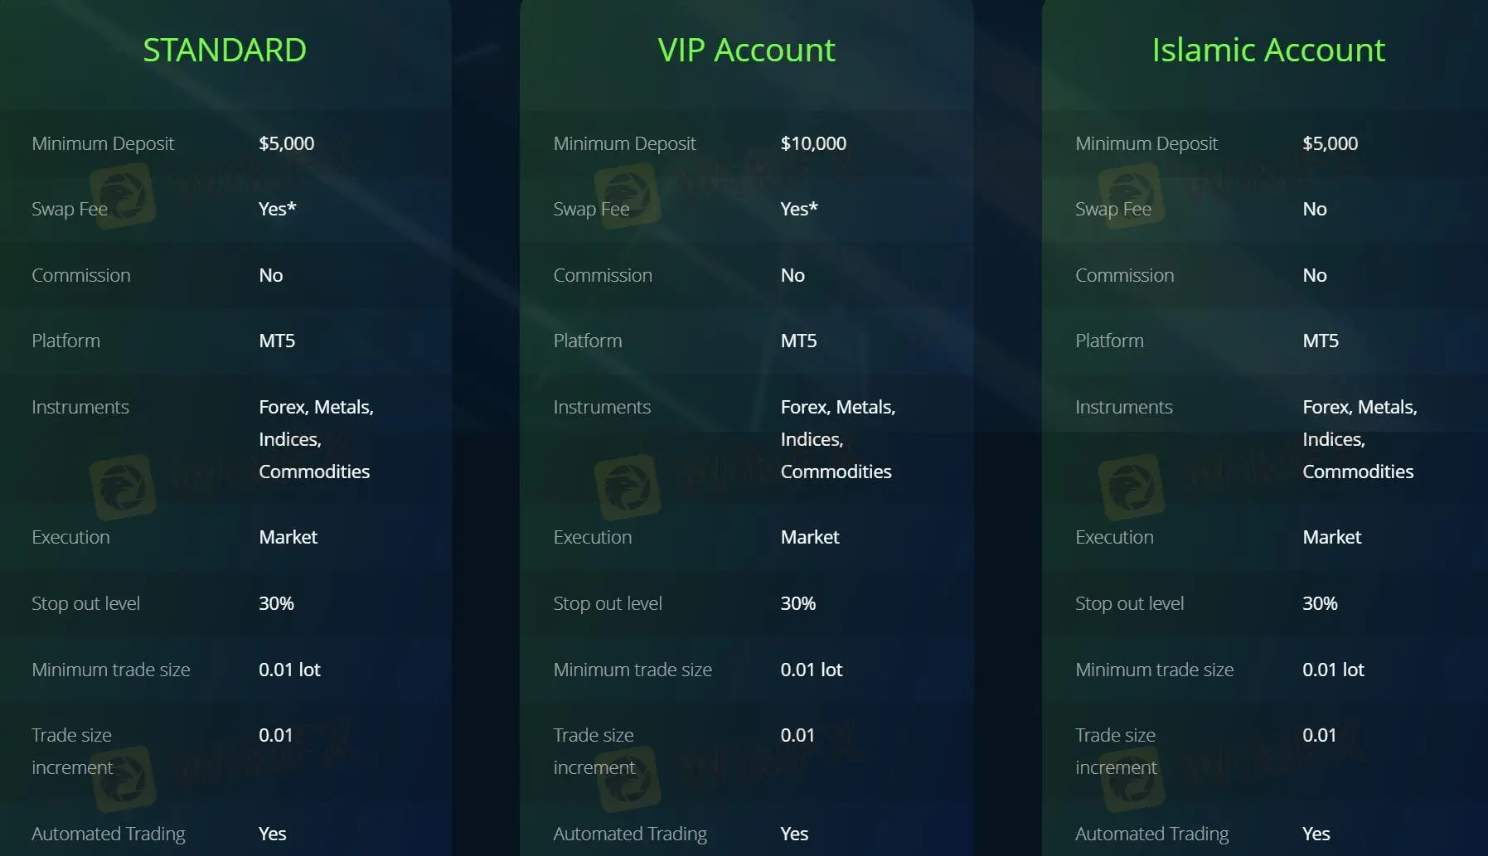Click the STANDARD account heading

[225, 50]
